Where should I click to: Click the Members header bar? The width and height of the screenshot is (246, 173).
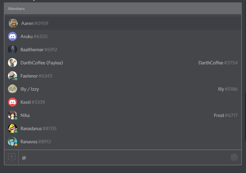123,9
